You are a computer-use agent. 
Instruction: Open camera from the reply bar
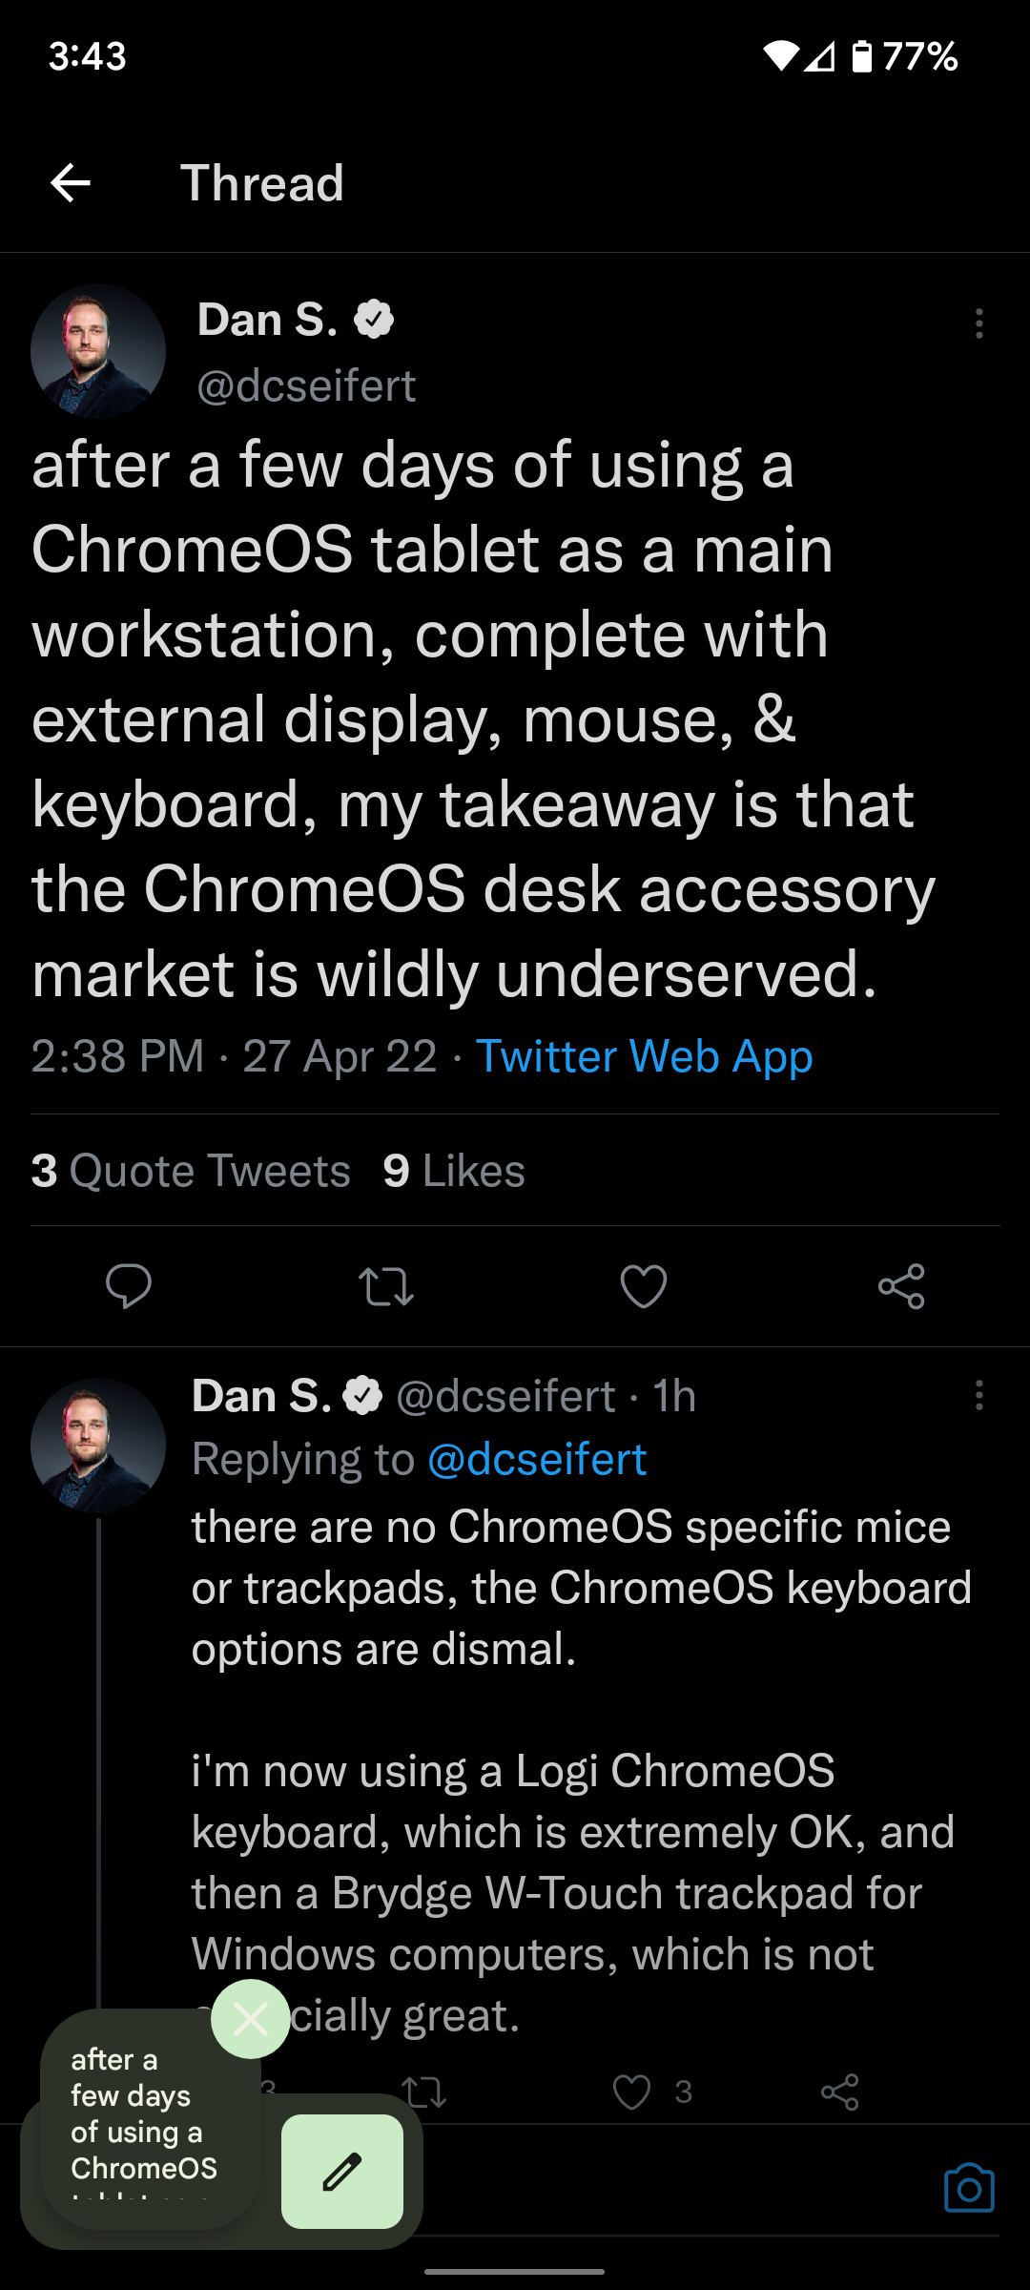pyautogui.click(x=969, y=2187)
